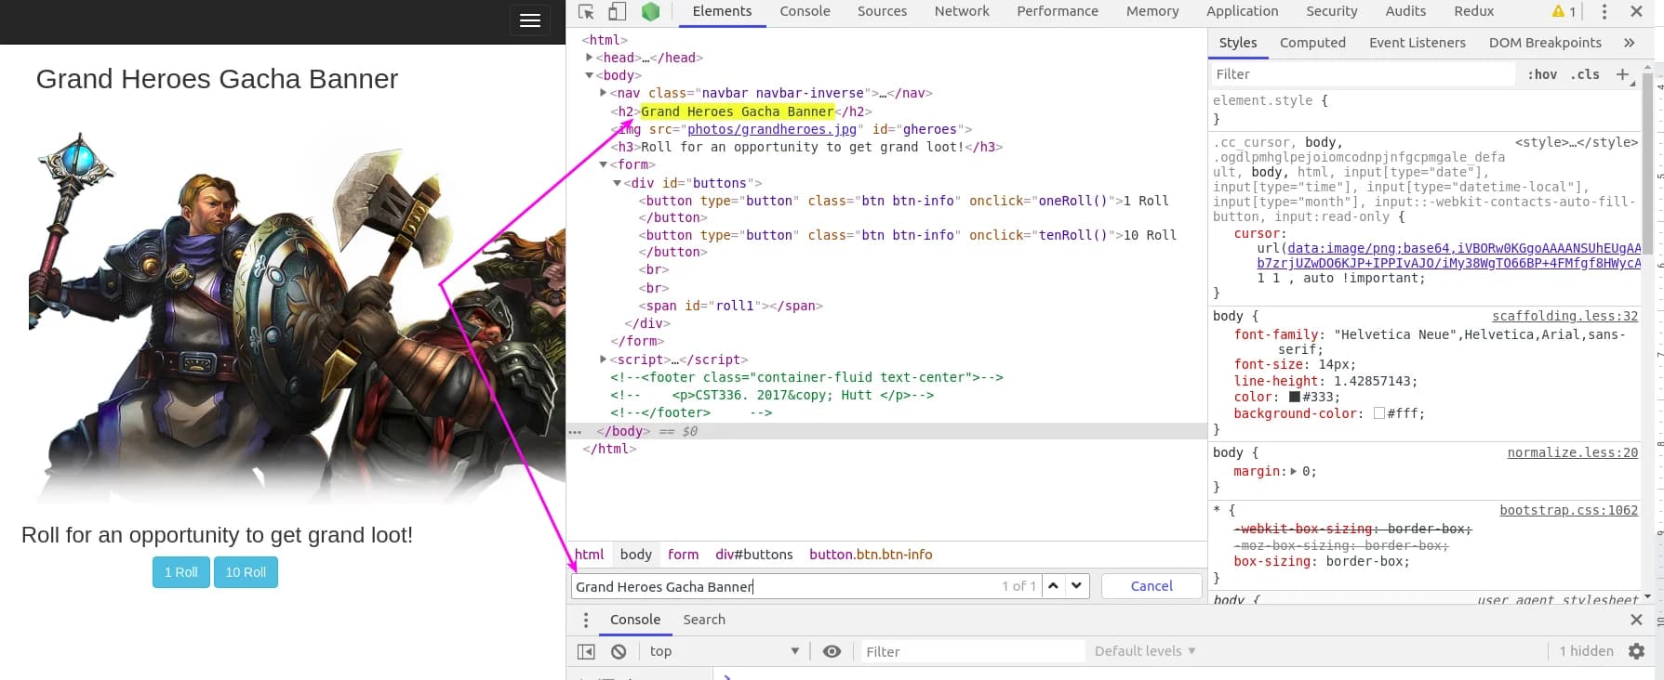Click the clear console icon
The width and height of the screenshot is (1664, 680).
tap(619, 651)
